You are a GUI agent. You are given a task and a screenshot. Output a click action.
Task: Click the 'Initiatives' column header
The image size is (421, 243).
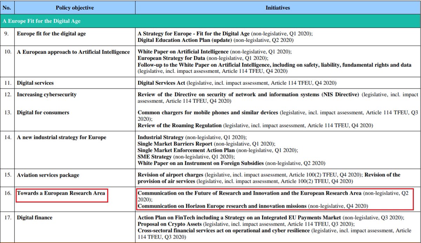tap(278, 7)
